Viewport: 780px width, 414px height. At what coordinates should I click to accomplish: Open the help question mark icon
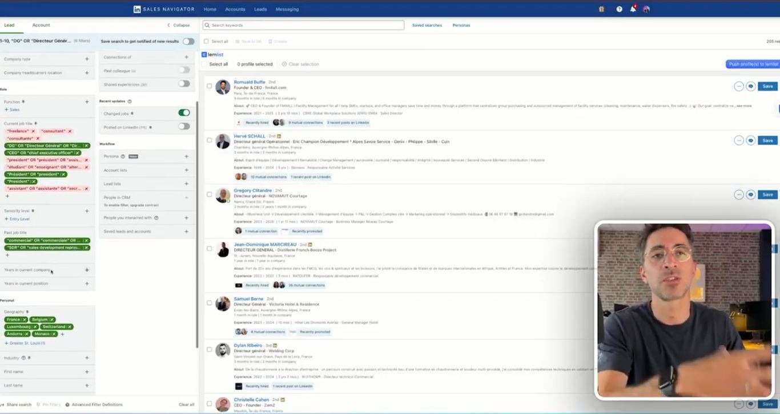[x=620, y=9]
